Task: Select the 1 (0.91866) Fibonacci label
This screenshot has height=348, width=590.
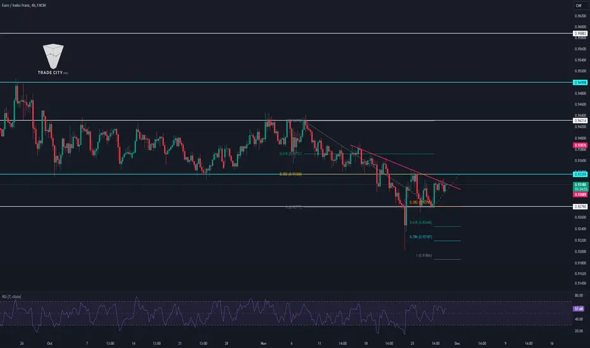Action: click(x=424, y=256)
